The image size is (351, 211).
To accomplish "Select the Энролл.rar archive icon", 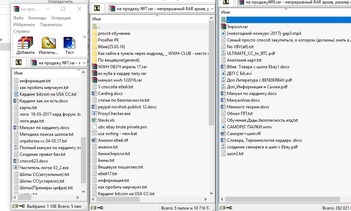I will pyautogui.click(x=223, y=26).
